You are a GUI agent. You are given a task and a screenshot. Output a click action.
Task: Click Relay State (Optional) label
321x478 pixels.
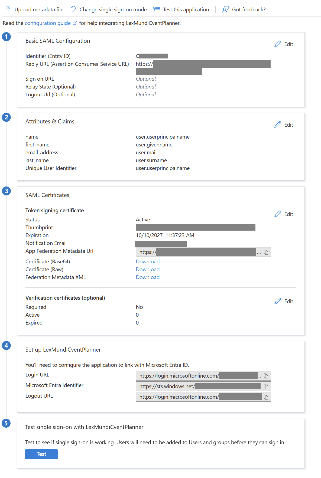click(x=51, y=87)
